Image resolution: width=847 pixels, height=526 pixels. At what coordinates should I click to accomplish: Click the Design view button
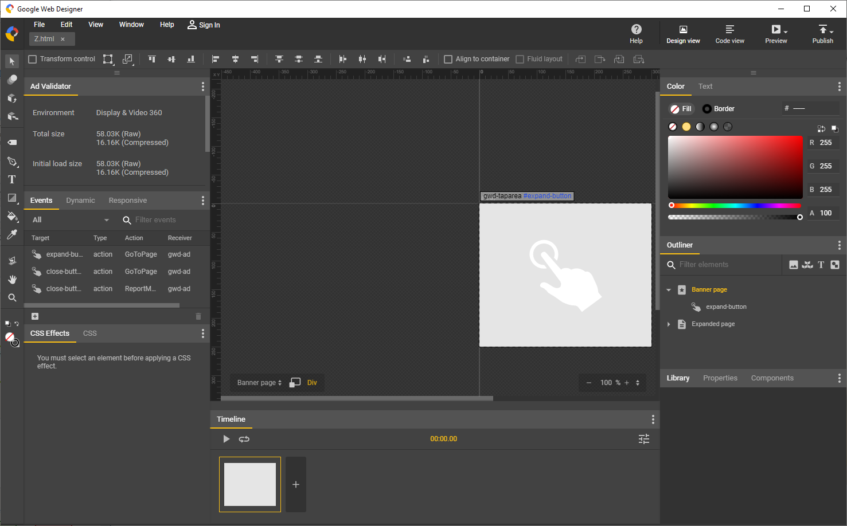(x=683, y=34)
